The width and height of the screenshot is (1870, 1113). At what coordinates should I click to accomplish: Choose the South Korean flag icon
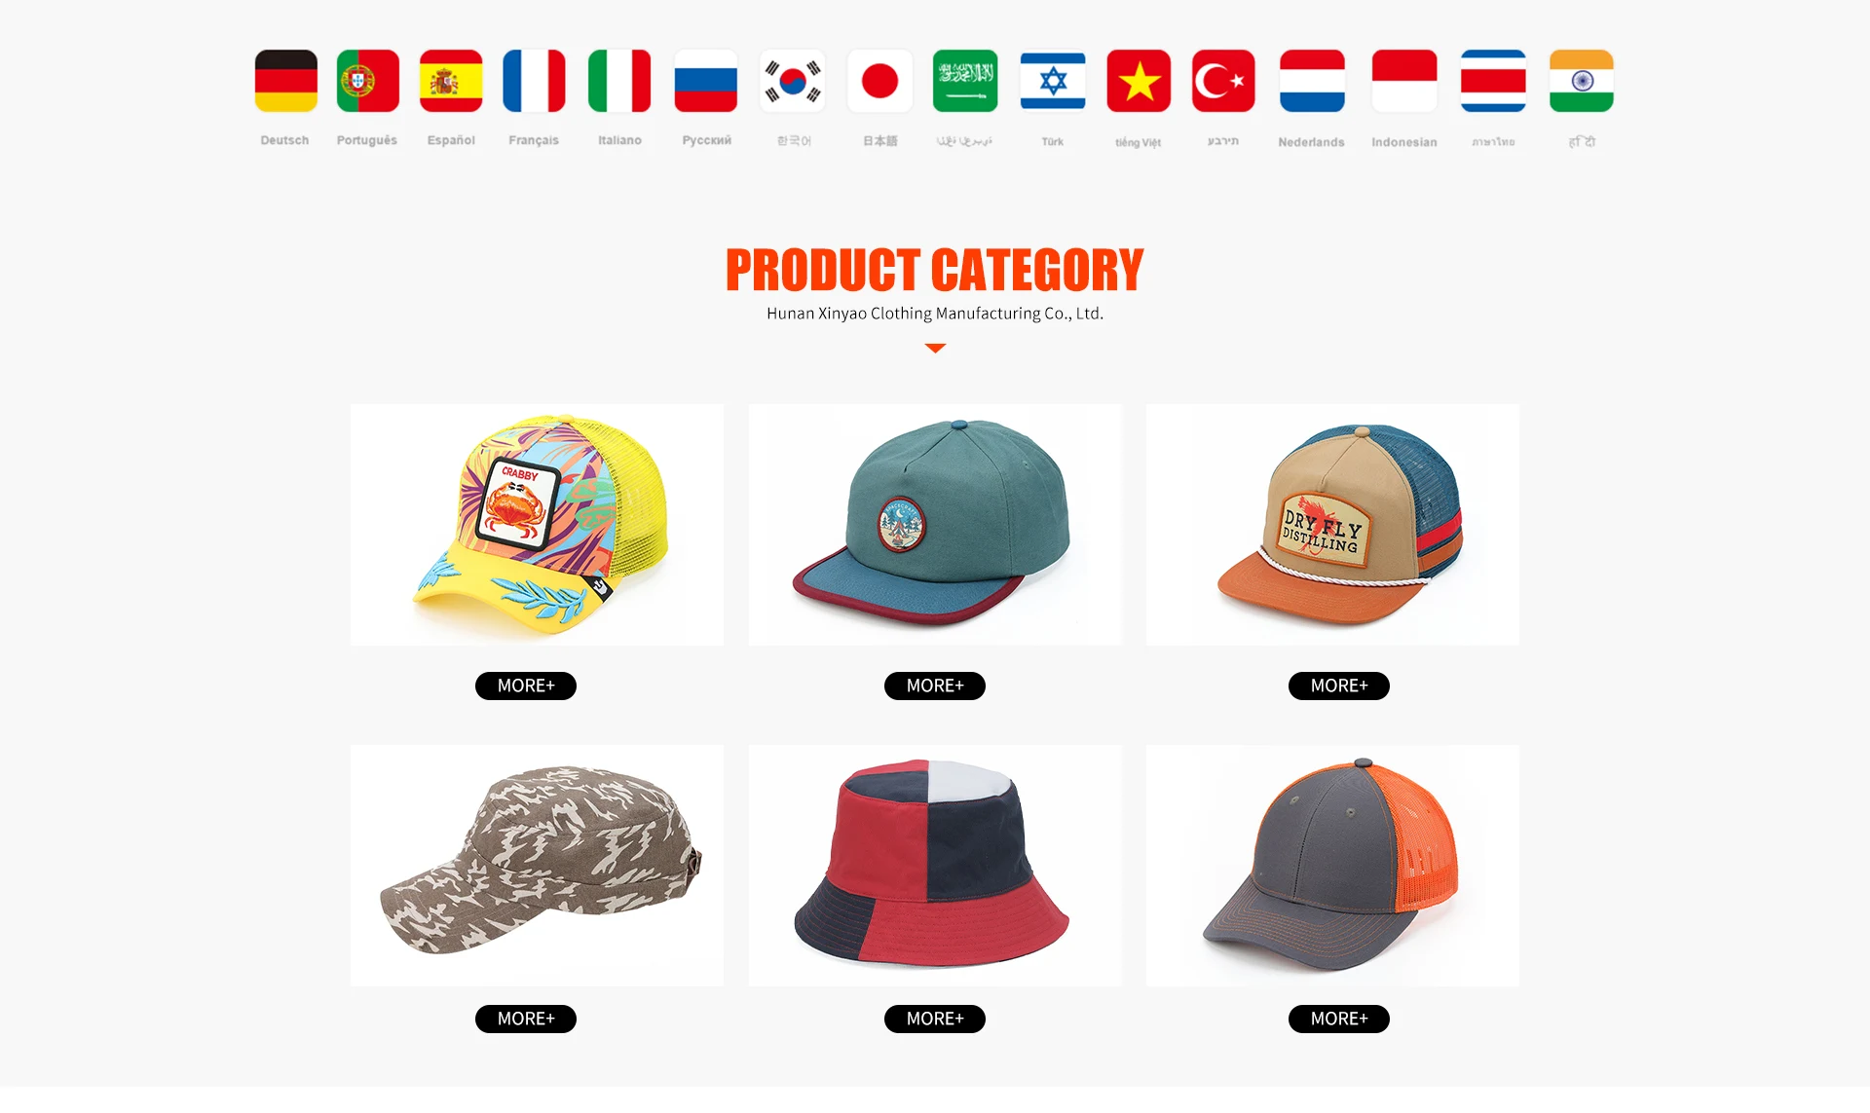793,81
